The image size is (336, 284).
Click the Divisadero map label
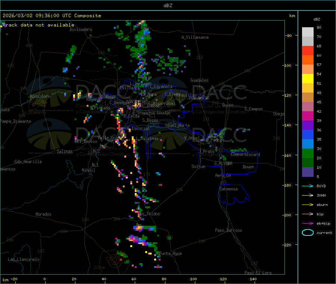click(x=81, y=29)
